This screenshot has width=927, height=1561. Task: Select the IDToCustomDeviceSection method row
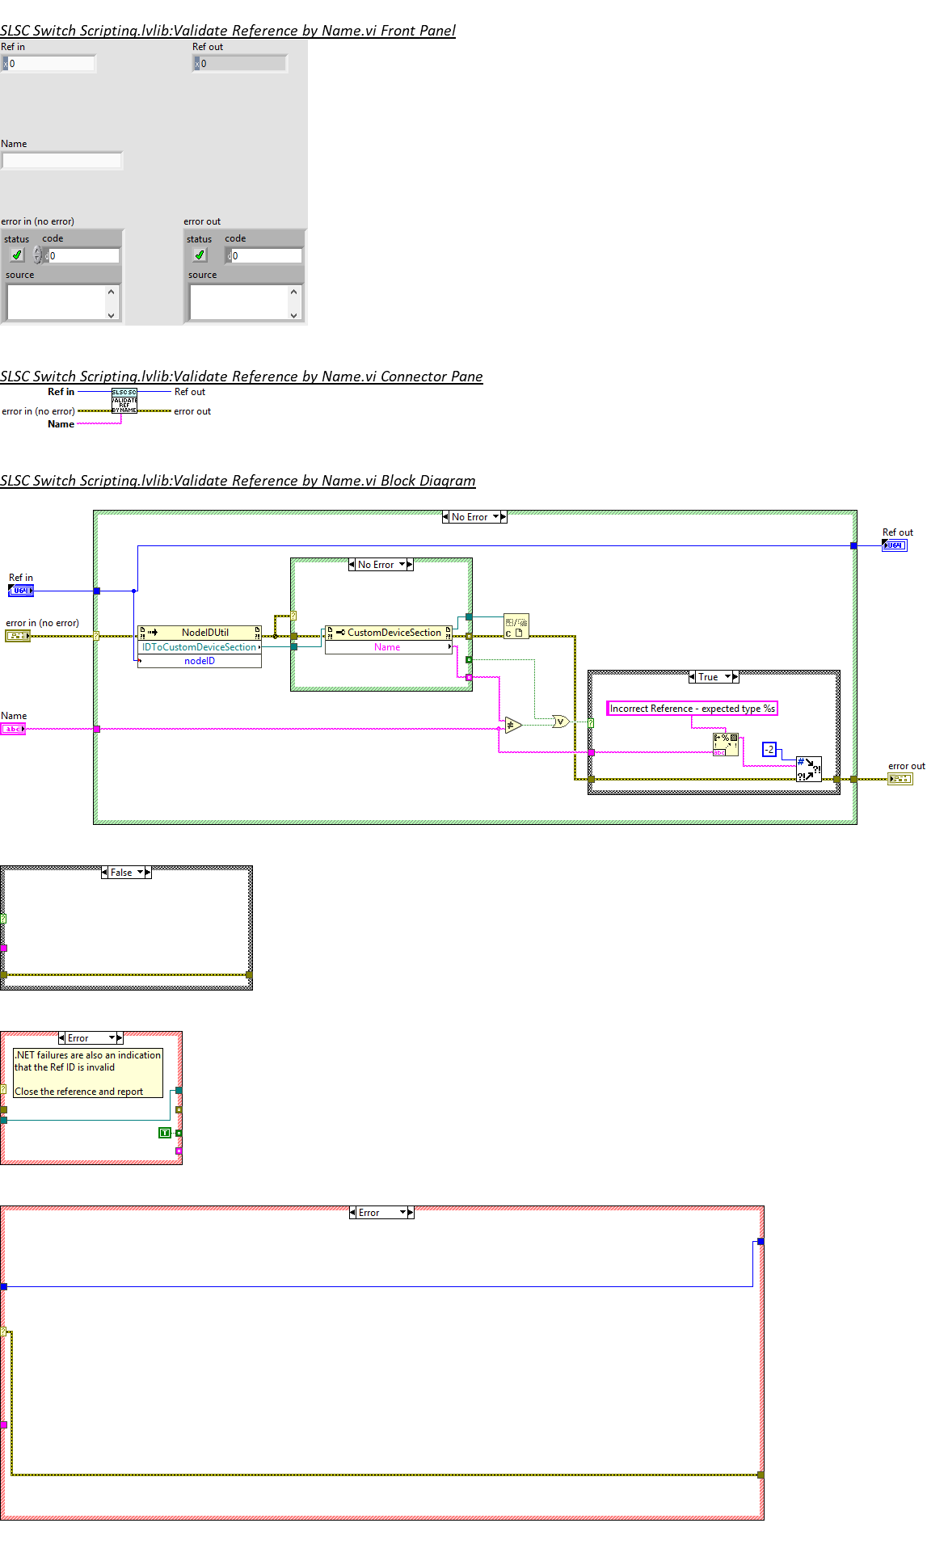tap(200, 647)
